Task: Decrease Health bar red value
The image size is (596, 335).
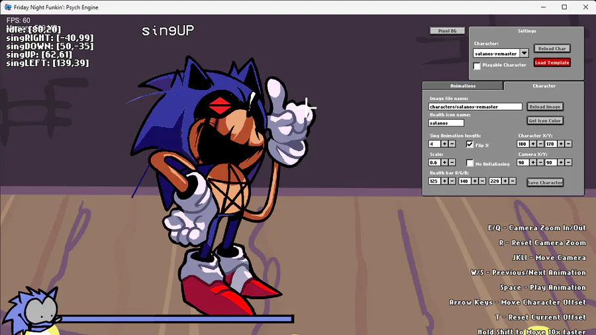Action: (x=452, y=181)
